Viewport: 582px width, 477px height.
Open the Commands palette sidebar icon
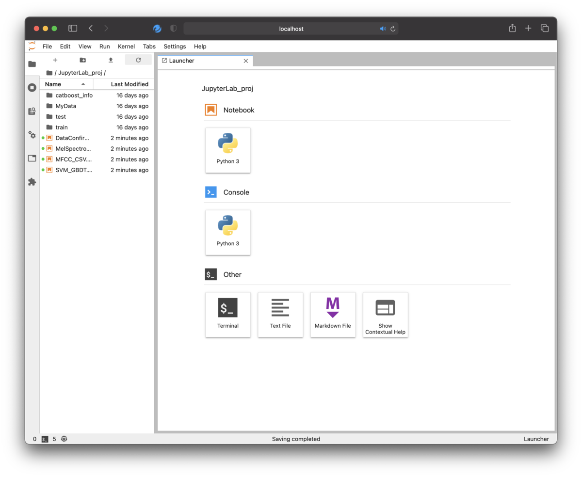point(32,111)
